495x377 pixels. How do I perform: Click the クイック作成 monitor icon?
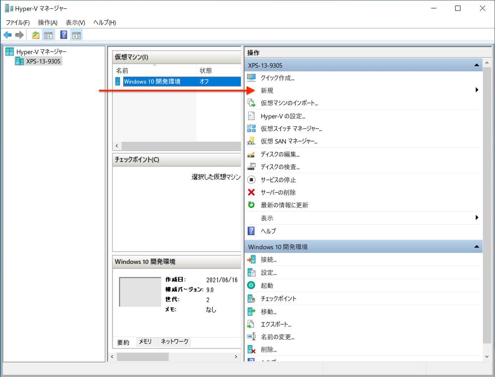click(x=251, y=78)
